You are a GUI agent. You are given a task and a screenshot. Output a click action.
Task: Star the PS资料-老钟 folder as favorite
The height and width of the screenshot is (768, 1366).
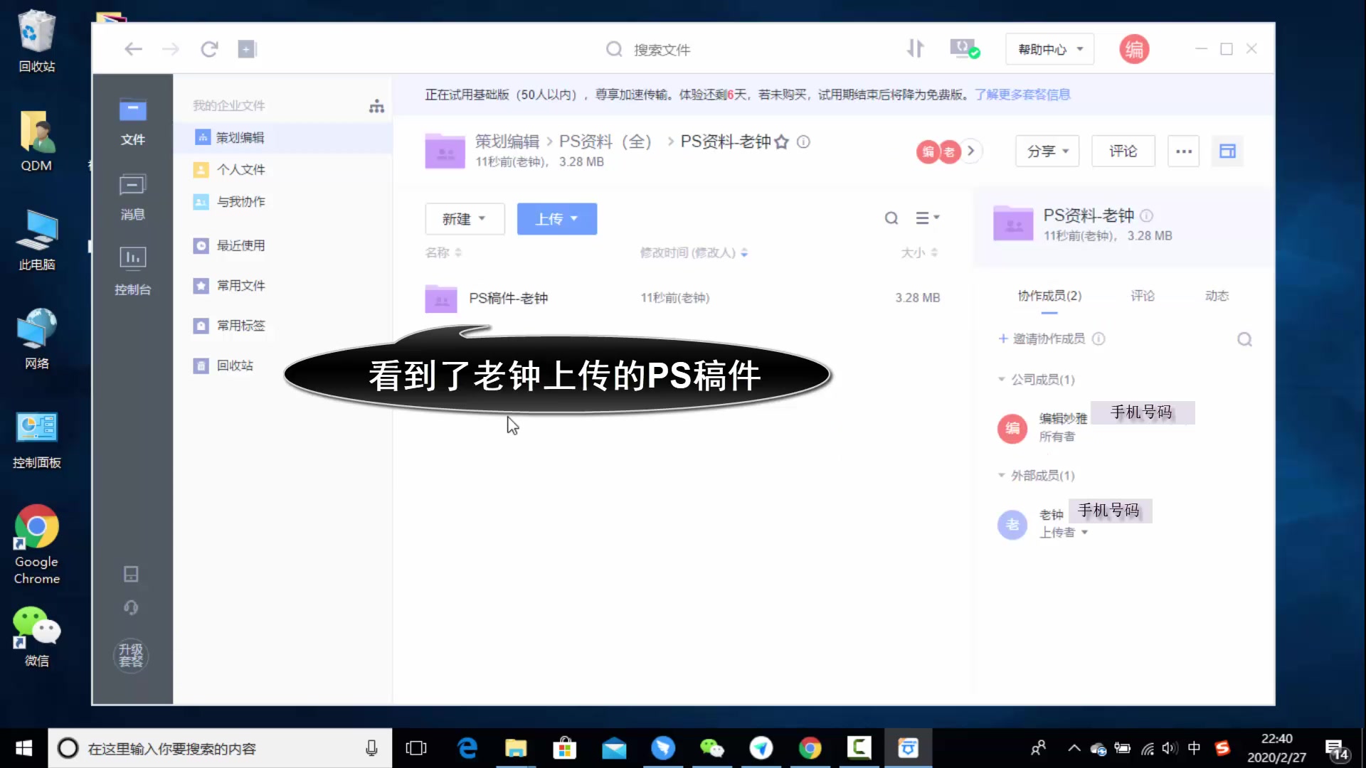[x=781, y=142]
